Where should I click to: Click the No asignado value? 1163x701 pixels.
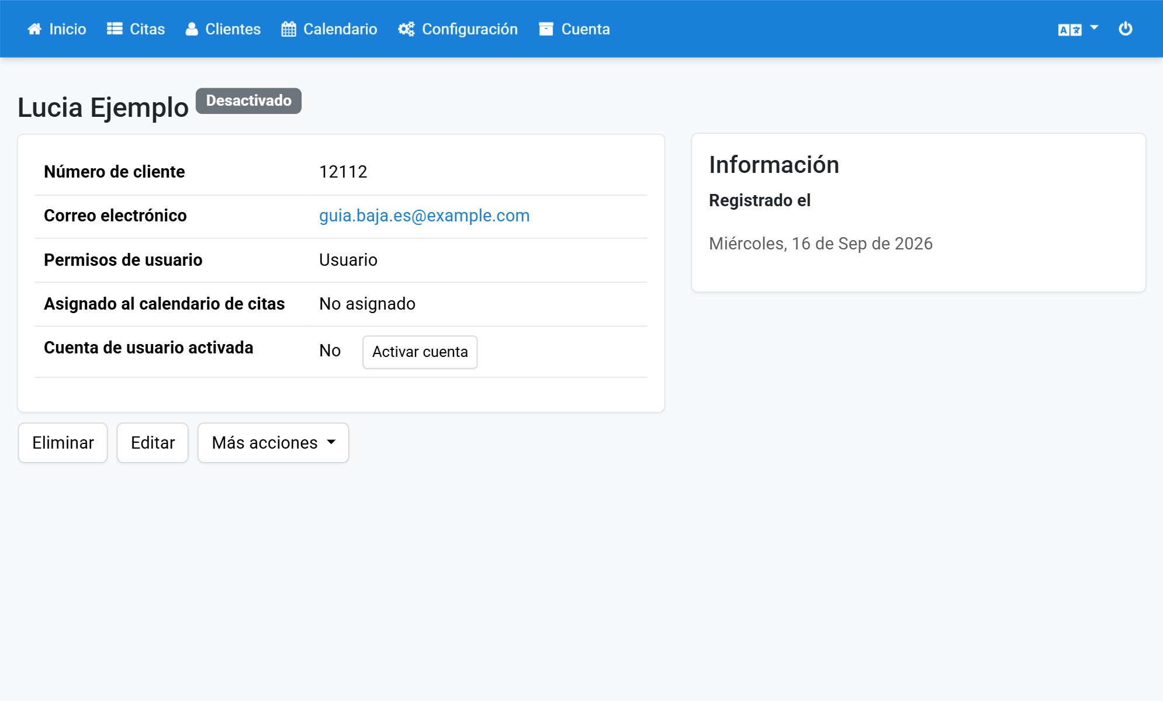[367, 304]
